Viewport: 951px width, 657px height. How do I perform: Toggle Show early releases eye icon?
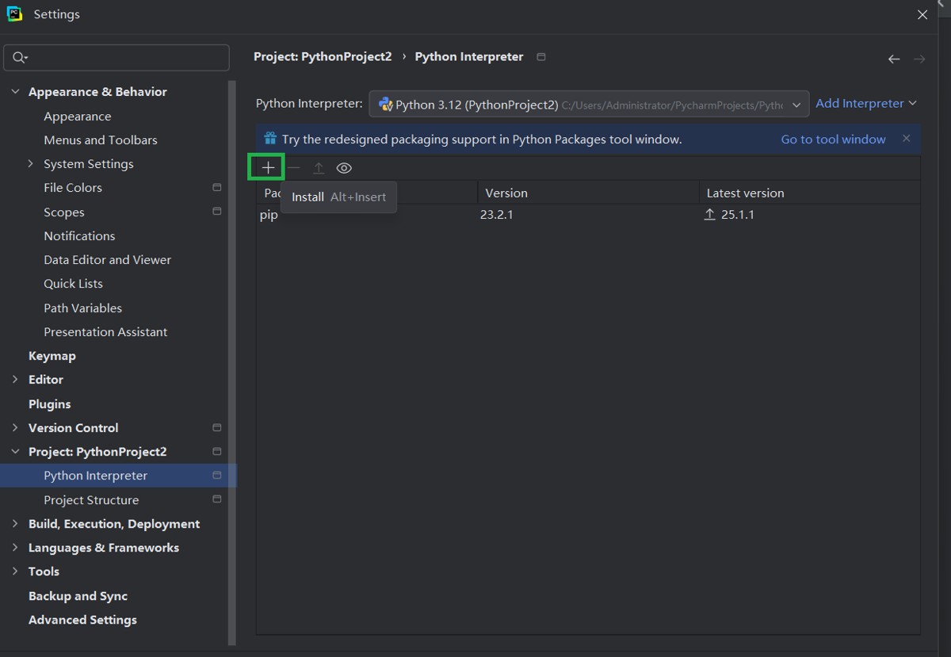tap(344, 168)
